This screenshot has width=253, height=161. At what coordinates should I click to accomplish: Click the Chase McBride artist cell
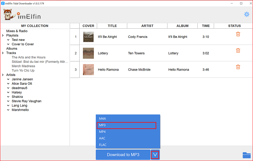coord(139,70)
